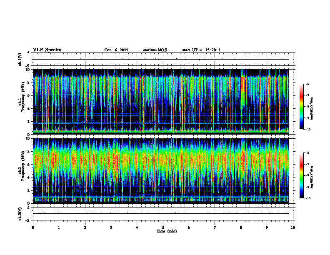This screenshot has height=255, width=330.
Task: Click time axis tick label "7"
Action: point(215,227)
